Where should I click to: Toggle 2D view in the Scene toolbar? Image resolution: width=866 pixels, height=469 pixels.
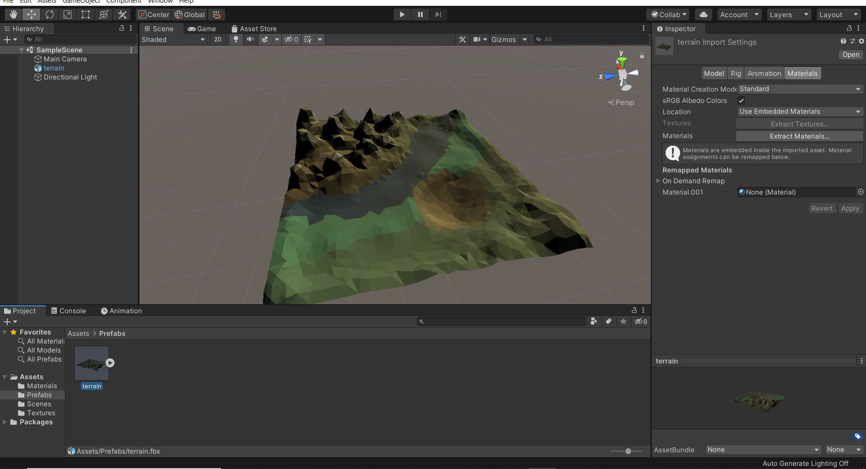[217, 39]
